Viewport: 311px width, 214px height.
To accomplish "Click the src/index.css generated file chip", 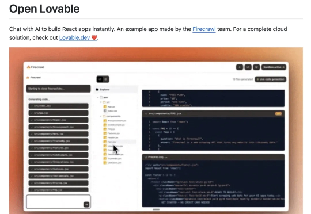I will coord(59,106).
